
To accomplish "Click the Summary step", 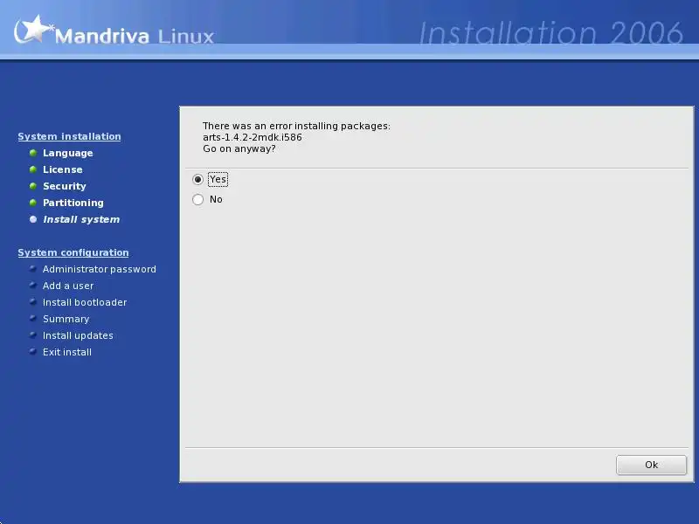I will (x=66, y=319).
